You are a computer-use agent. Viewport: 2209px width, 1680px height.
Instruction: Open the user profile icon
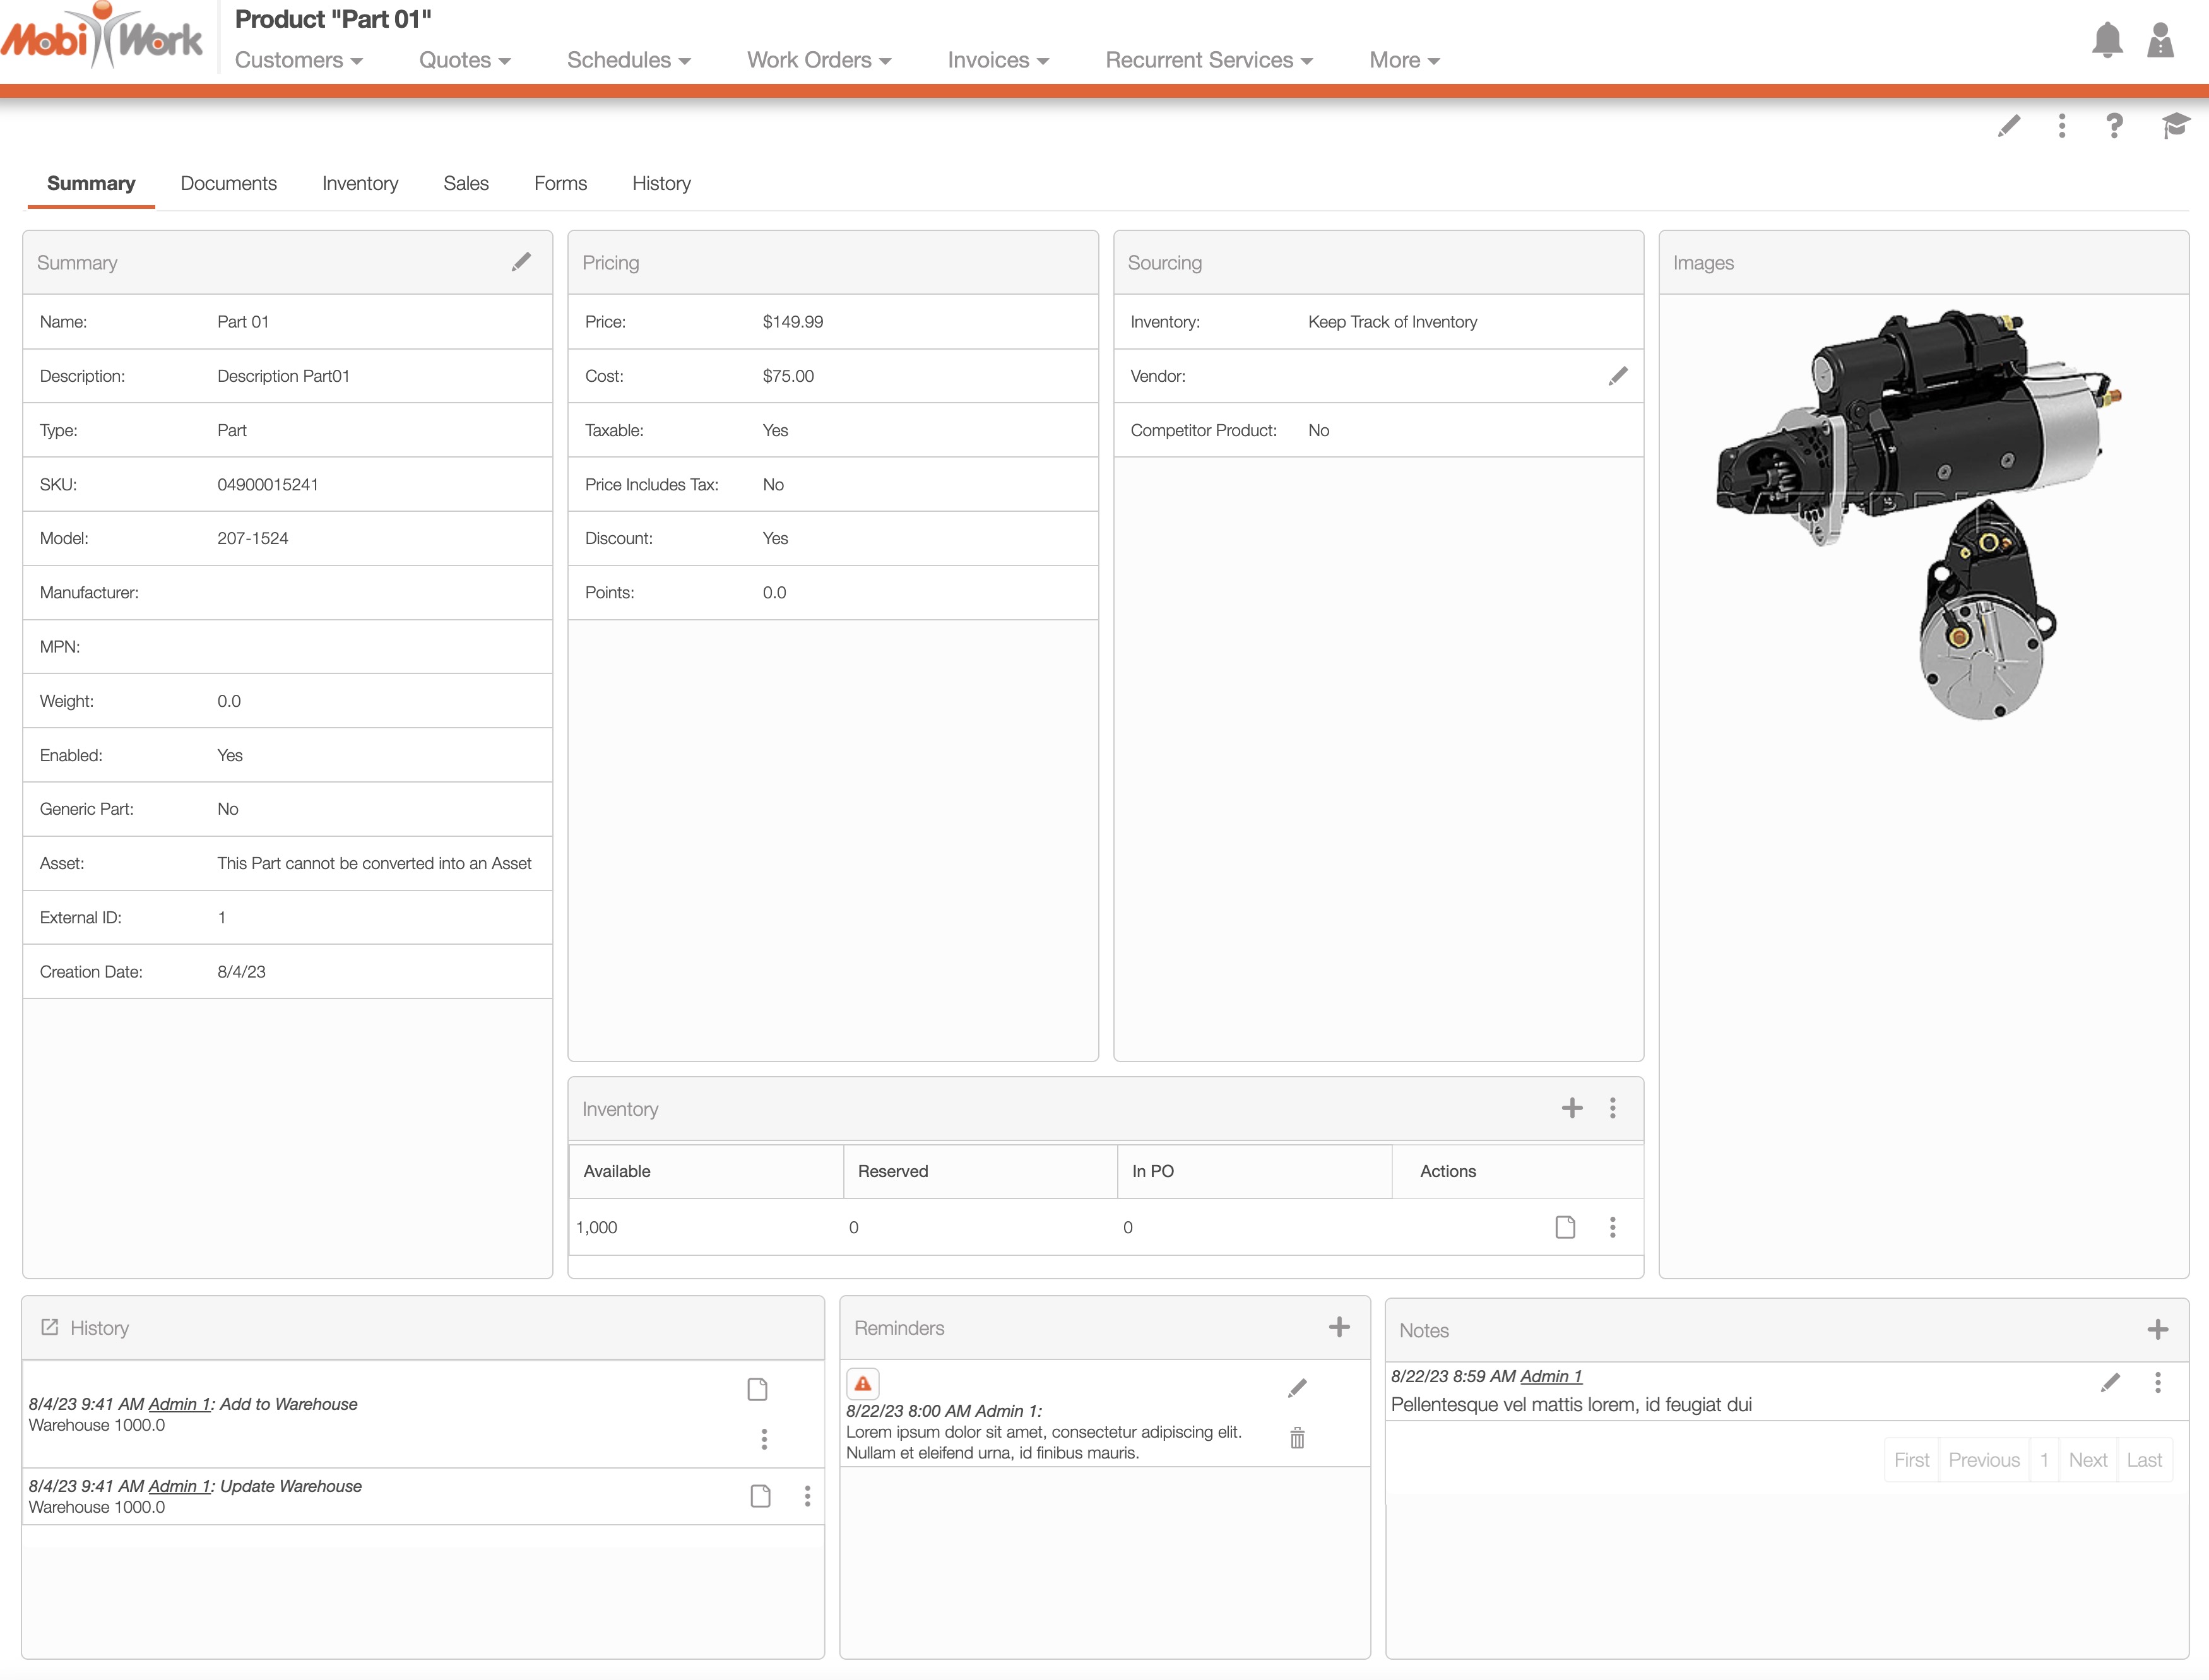tap(2160, 41)
